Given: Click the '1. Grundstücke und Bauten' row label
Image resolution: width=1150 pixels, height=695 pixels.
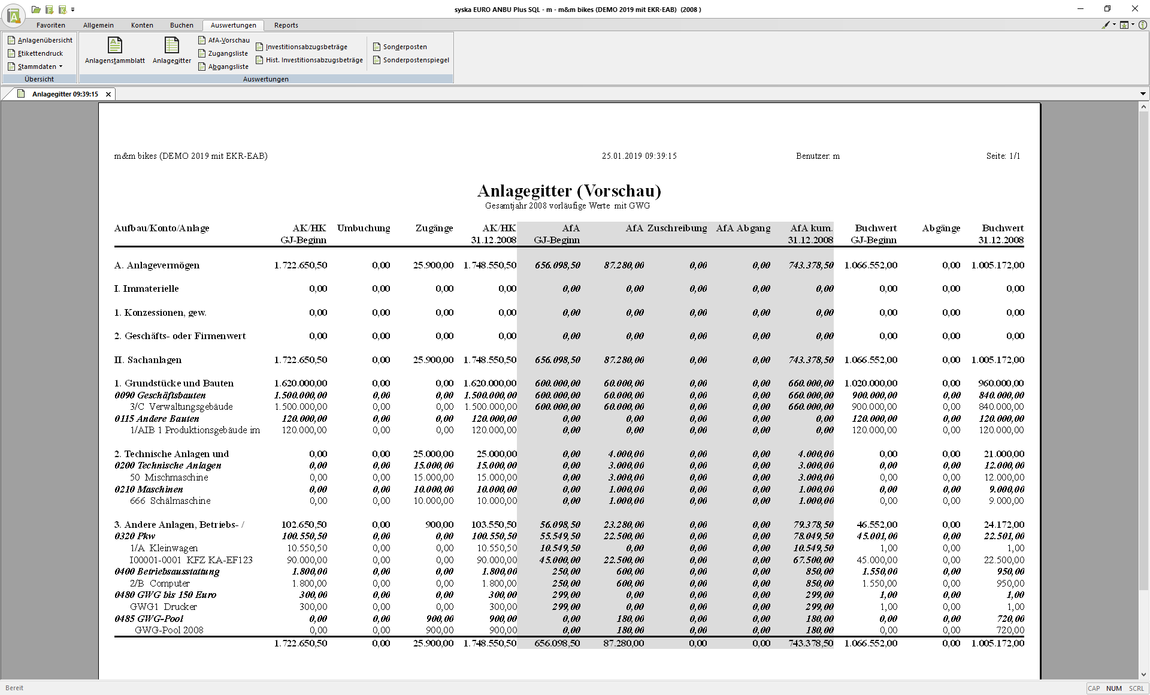Looking at the screenshot, I should pyautogui.click(x=174, y=383).
